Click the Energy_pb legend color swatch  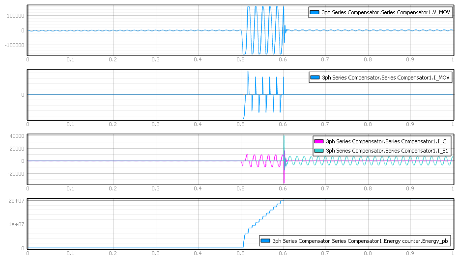pos(265,241)
